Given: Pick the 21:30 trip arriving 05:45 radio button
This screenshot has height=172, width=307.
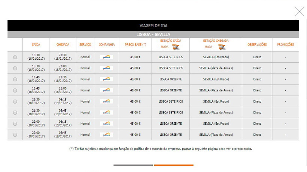Looking at the screenshot, I should pyautogui.click(x=15, y=113).
